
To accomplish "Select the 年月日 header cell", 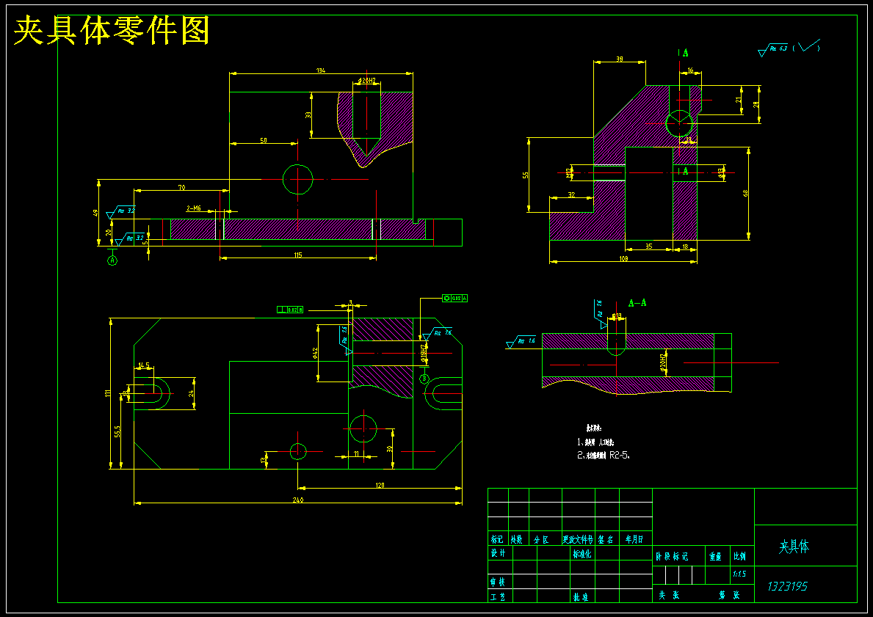I will coord(635,538).
